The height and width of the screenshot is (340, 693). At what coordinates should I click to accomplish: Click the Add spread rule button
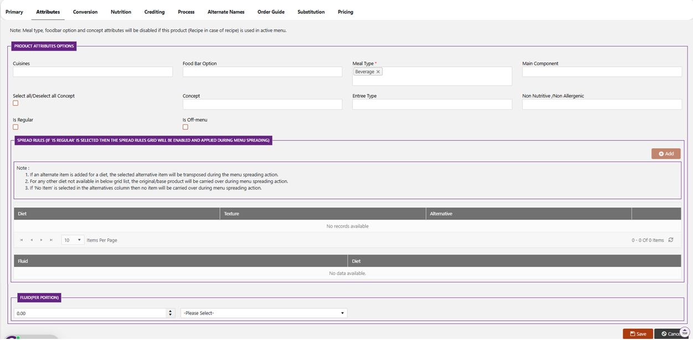point(666,154)
